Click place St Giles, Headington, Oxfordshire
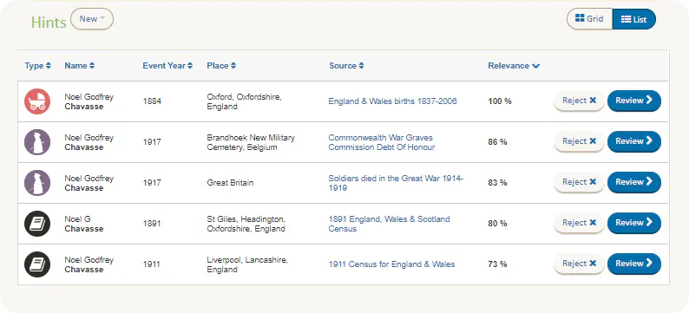The width and height of the screenshot is (689, 313). coord(246,224)
